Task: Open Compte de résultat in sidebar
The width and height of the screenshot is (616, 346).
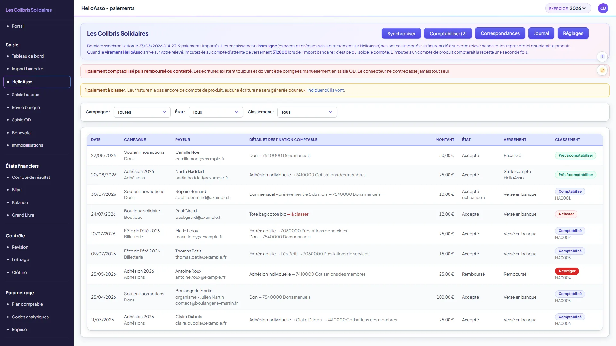Action: point(31,177)
